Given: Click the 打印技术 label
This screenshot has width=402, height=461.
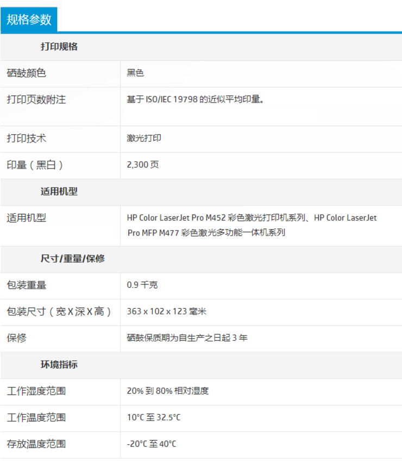Looking at the screenshot, I should coord(27,138).
